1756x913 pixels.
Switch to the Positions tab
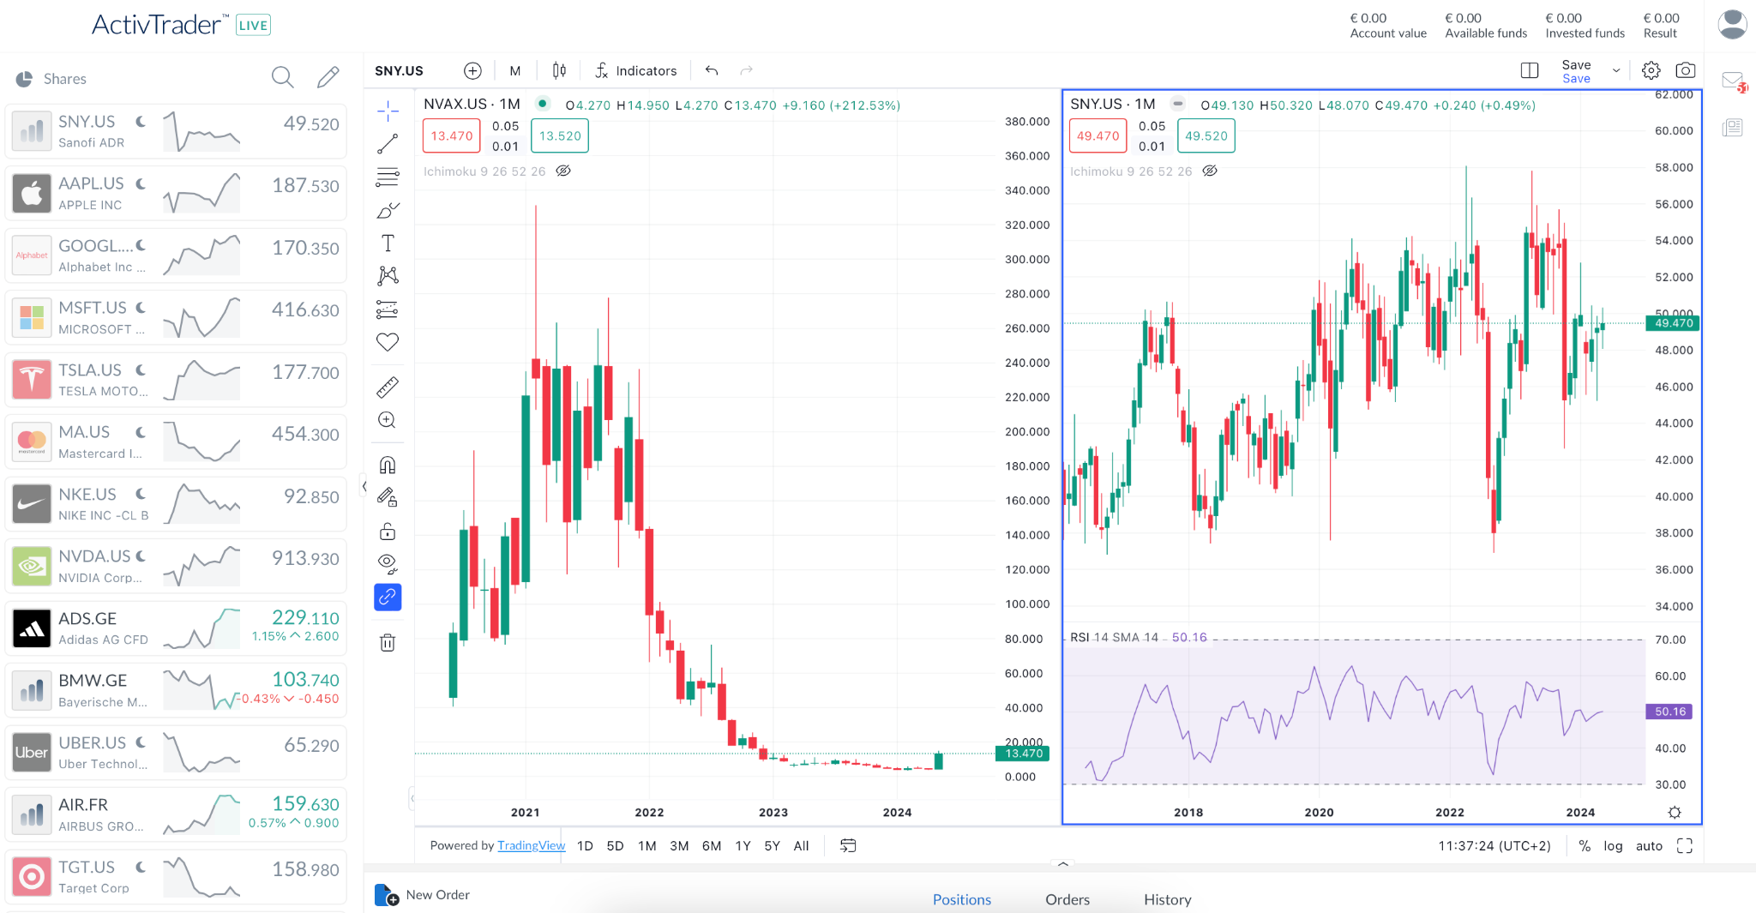click(x=962, y=899)
